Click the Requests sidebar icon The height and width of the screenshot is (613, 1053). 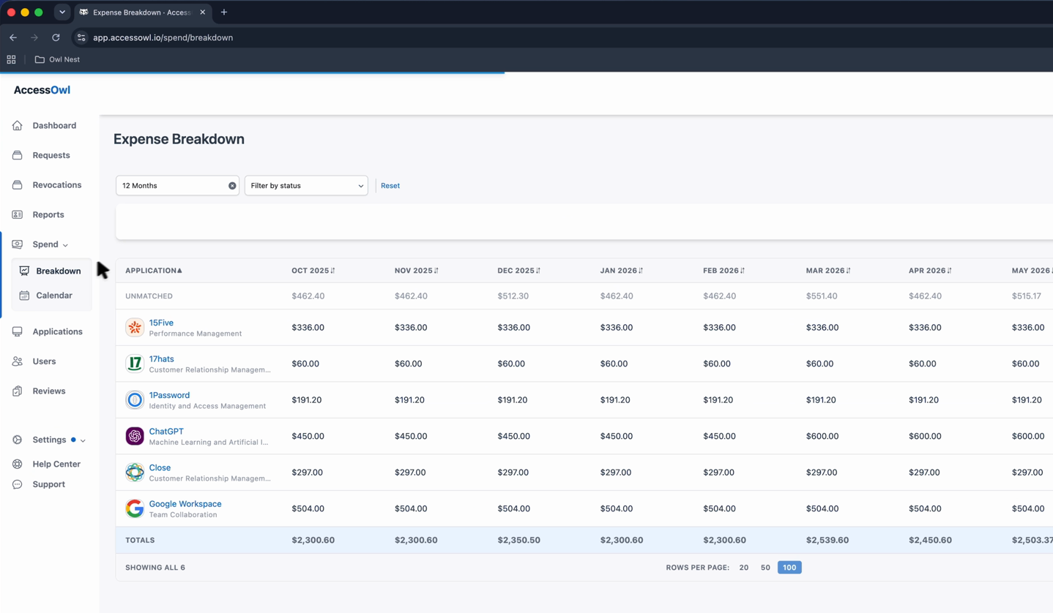click(x=18, y=155)
